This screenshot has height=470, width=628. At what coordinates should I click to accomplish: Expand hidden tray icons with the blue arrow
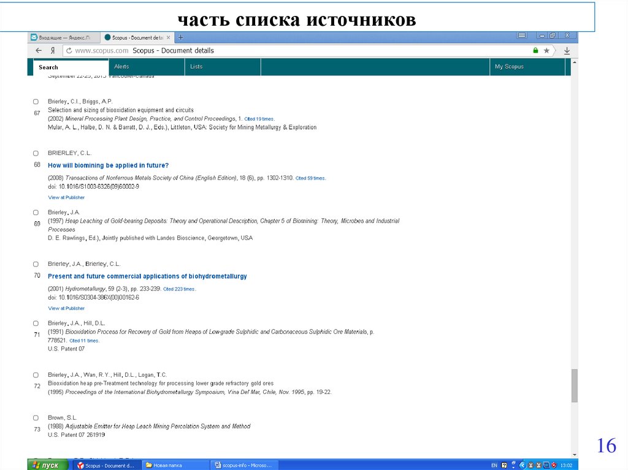523,465
